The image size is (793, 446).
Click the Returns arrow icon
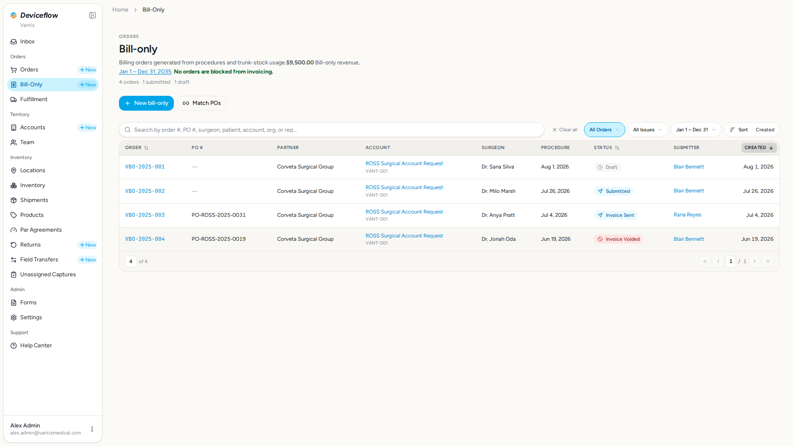pyautogui.click(x=14, y=245)
